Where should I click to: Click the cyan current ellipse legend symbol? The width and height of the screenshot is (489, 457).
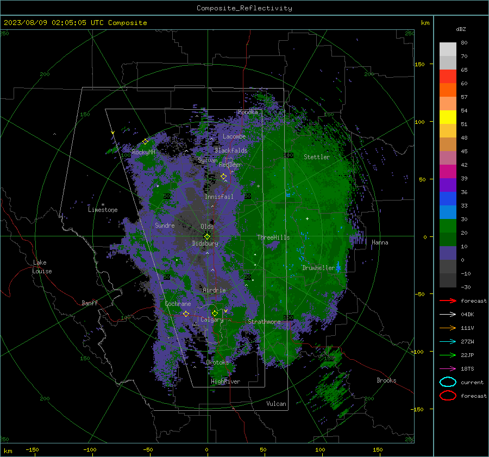point(448,382)
